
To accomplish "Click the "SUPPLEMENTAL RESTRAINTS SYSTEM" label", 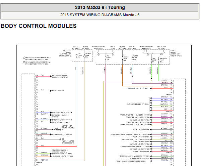I will (135, 139).
